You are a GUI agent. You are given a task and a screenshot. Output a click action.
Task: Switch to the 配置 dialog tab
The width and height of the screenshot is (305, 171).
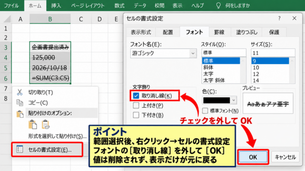click(168, 32)
